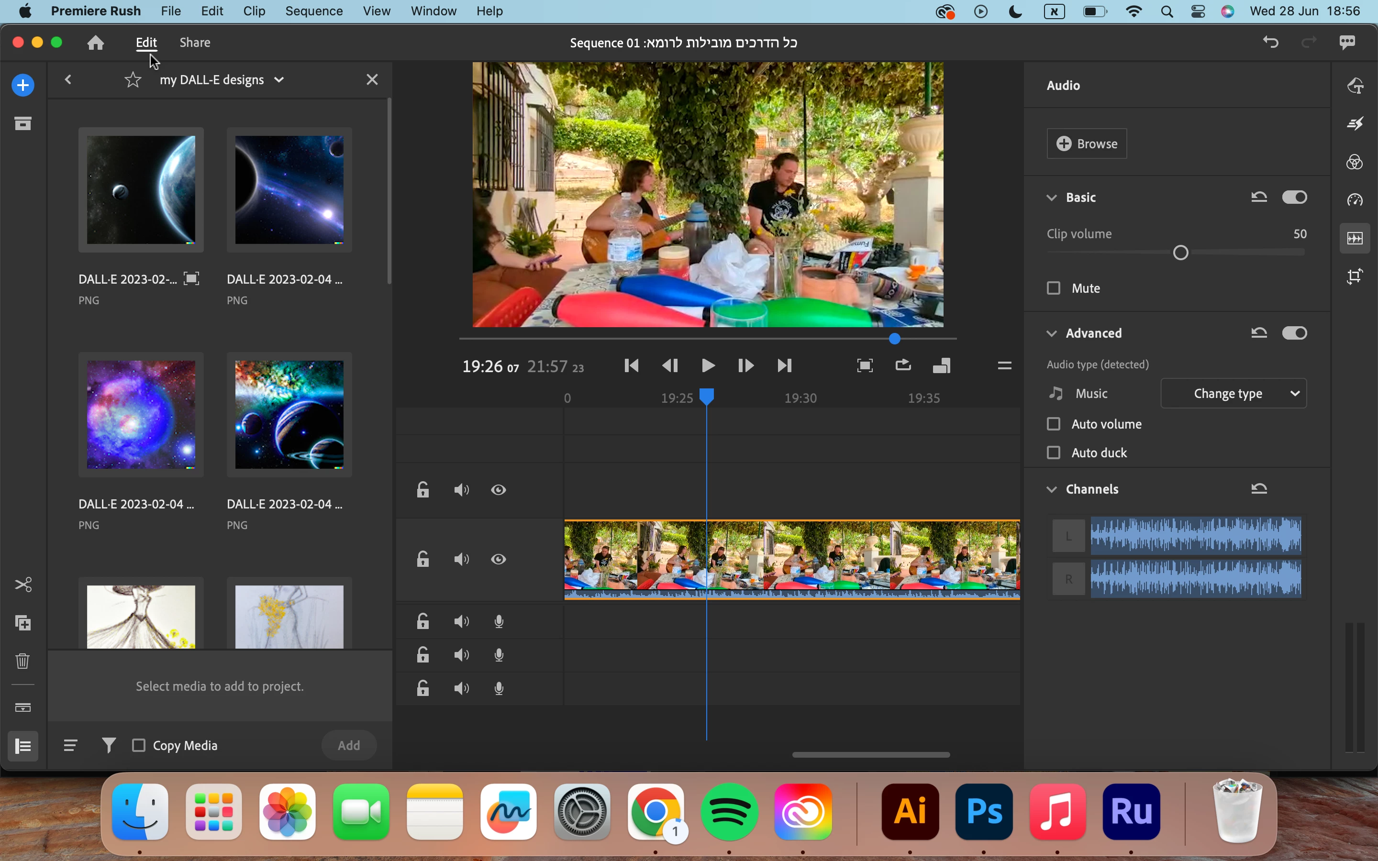Open the Color panel icon
The image size is (1378, 861).
pos(1355,162)
